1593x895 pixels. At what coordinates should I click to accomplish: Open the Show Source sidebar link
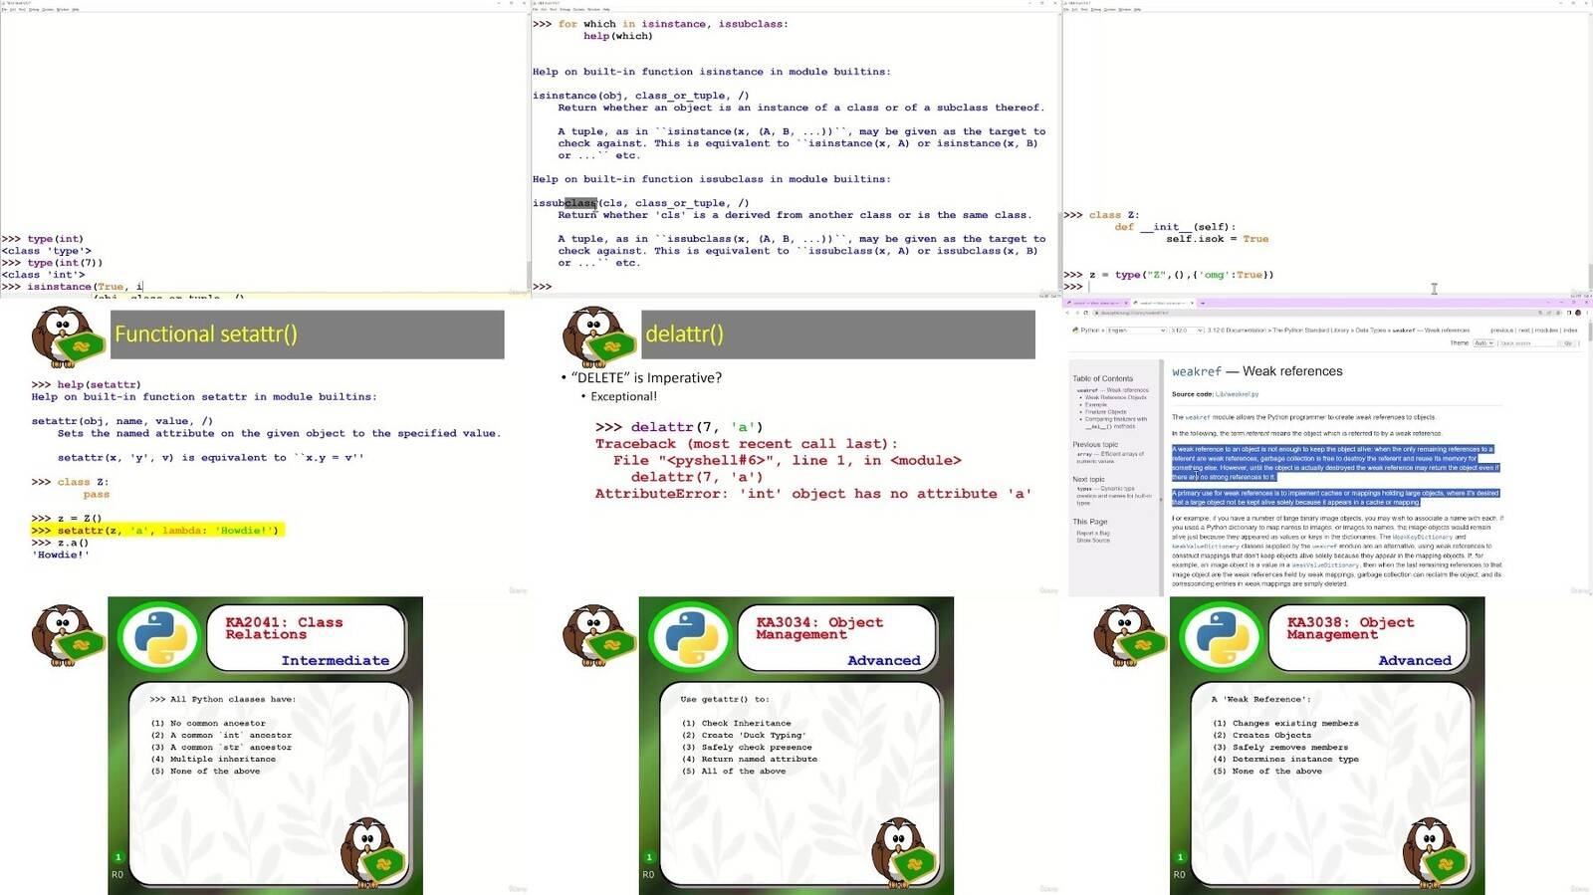click(x=1093, y=541)
